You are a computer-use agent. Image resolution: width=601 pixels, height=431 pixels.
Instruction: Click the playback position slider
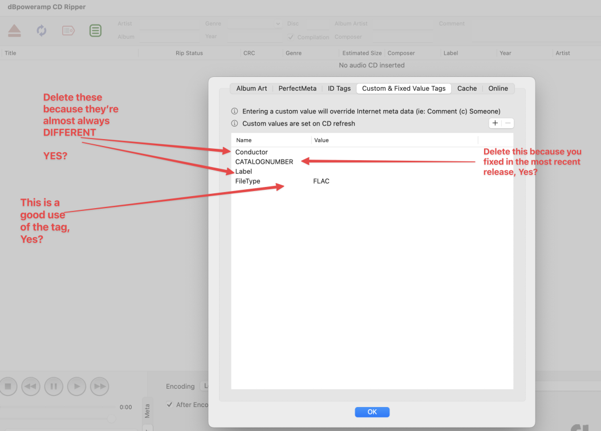(58, 407)
